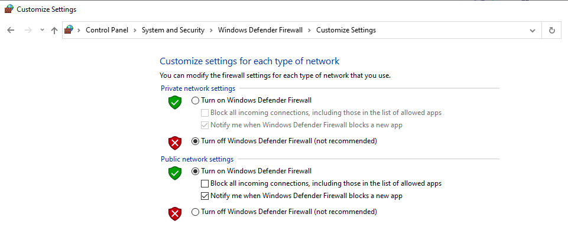Click the Customize Settings breadcrumb
This screenshot has width=568, height=237.
tap(346, 30)
